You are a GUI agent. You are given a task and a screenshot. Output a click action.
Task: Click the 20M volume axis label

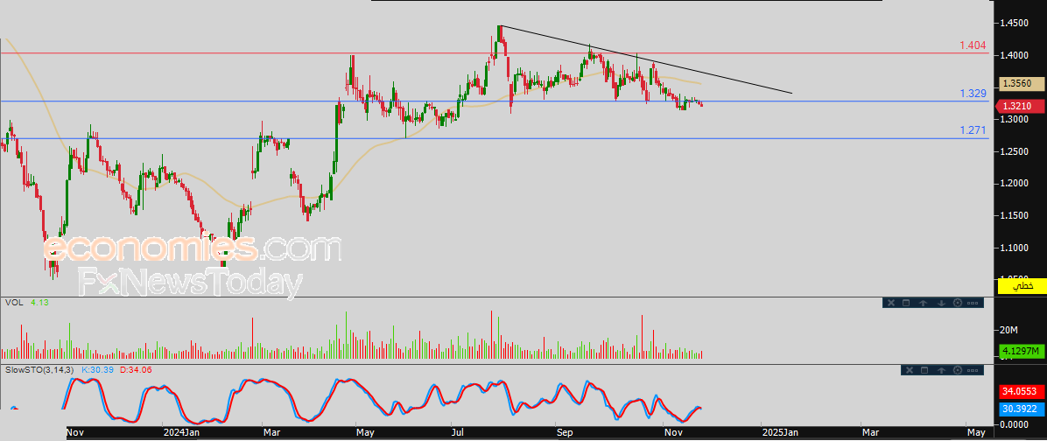1008,330
